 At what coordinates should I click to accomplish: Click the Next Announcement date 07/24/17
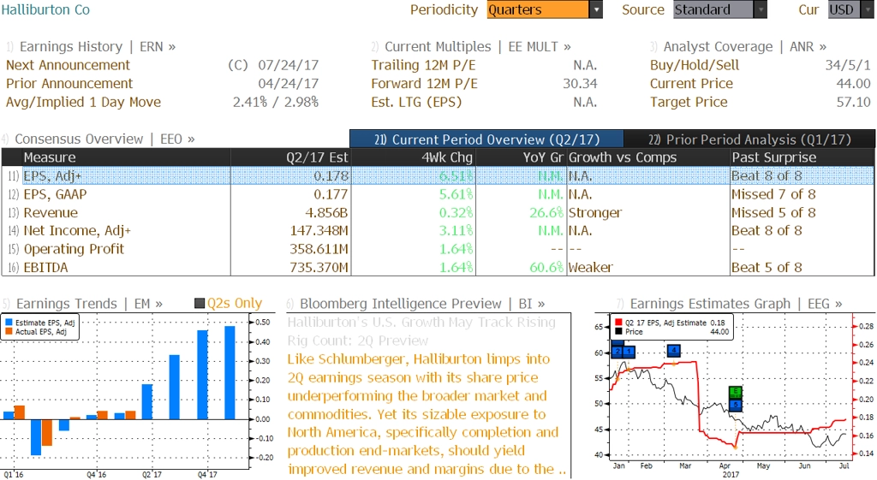coord(288,65)
